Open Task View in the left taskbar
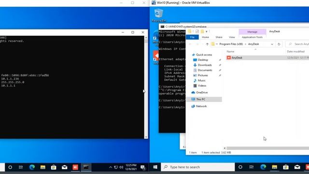 (21, 167)
